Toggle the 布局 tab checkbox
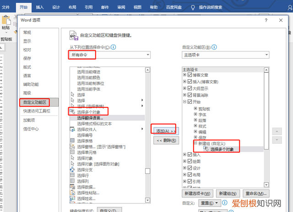Image resolution: width=293 pixels, height=212 pixels. pyautogui.click(x=190, y=174)
